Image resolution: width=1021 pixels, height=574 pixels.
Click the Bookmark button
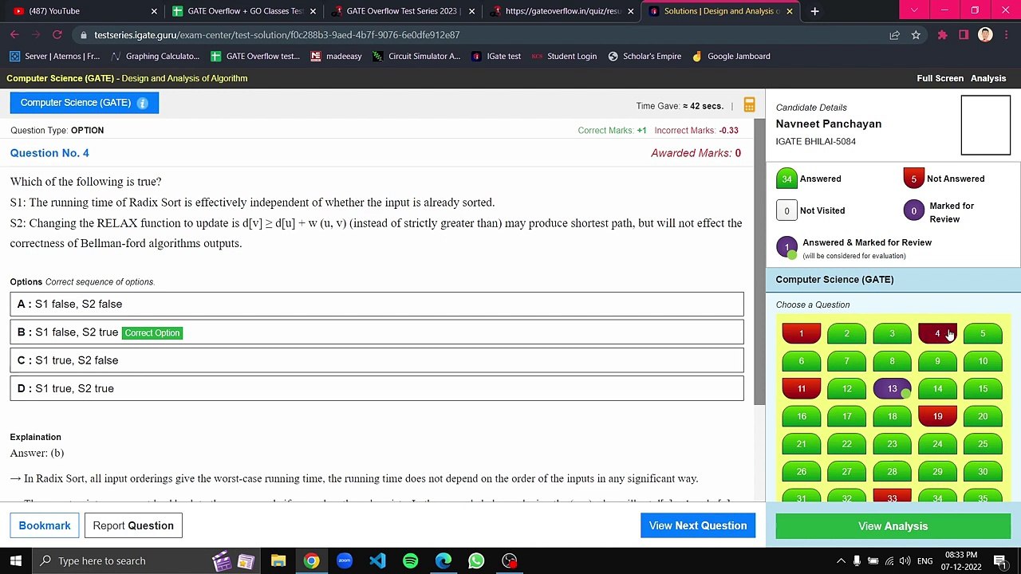click(x=45, y=525)
